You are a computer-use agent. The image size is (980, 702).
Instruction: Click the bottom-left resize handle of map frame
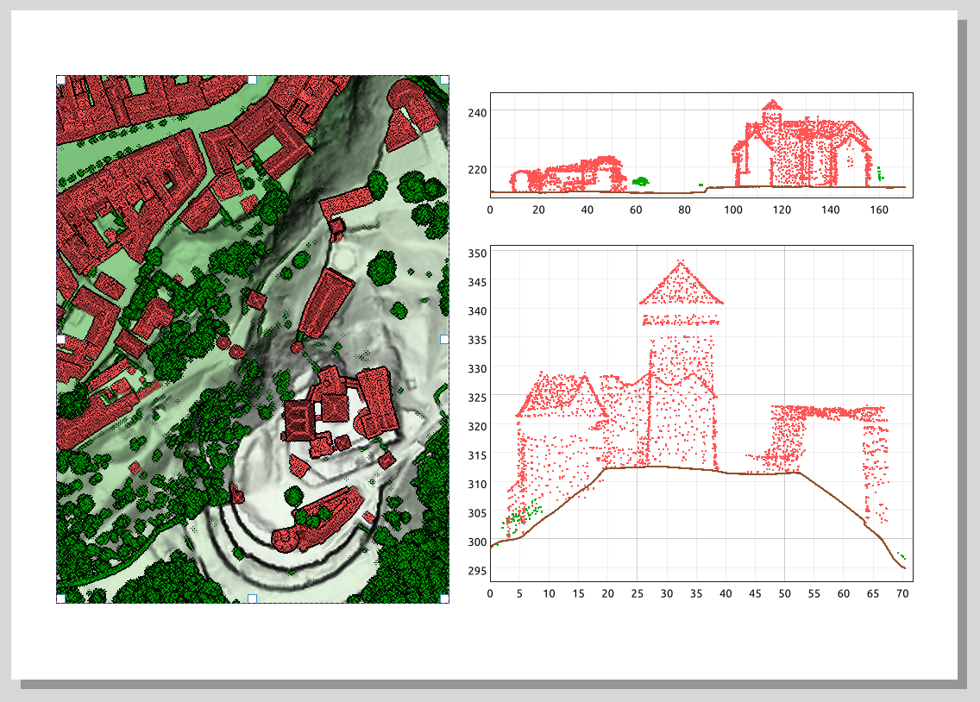(x=60, y=598)
